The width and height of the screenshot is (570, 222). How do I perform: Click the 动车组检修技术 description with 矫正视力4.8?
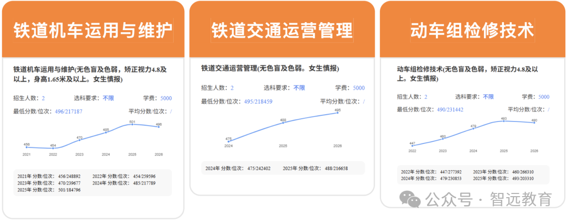click(467, 73)
